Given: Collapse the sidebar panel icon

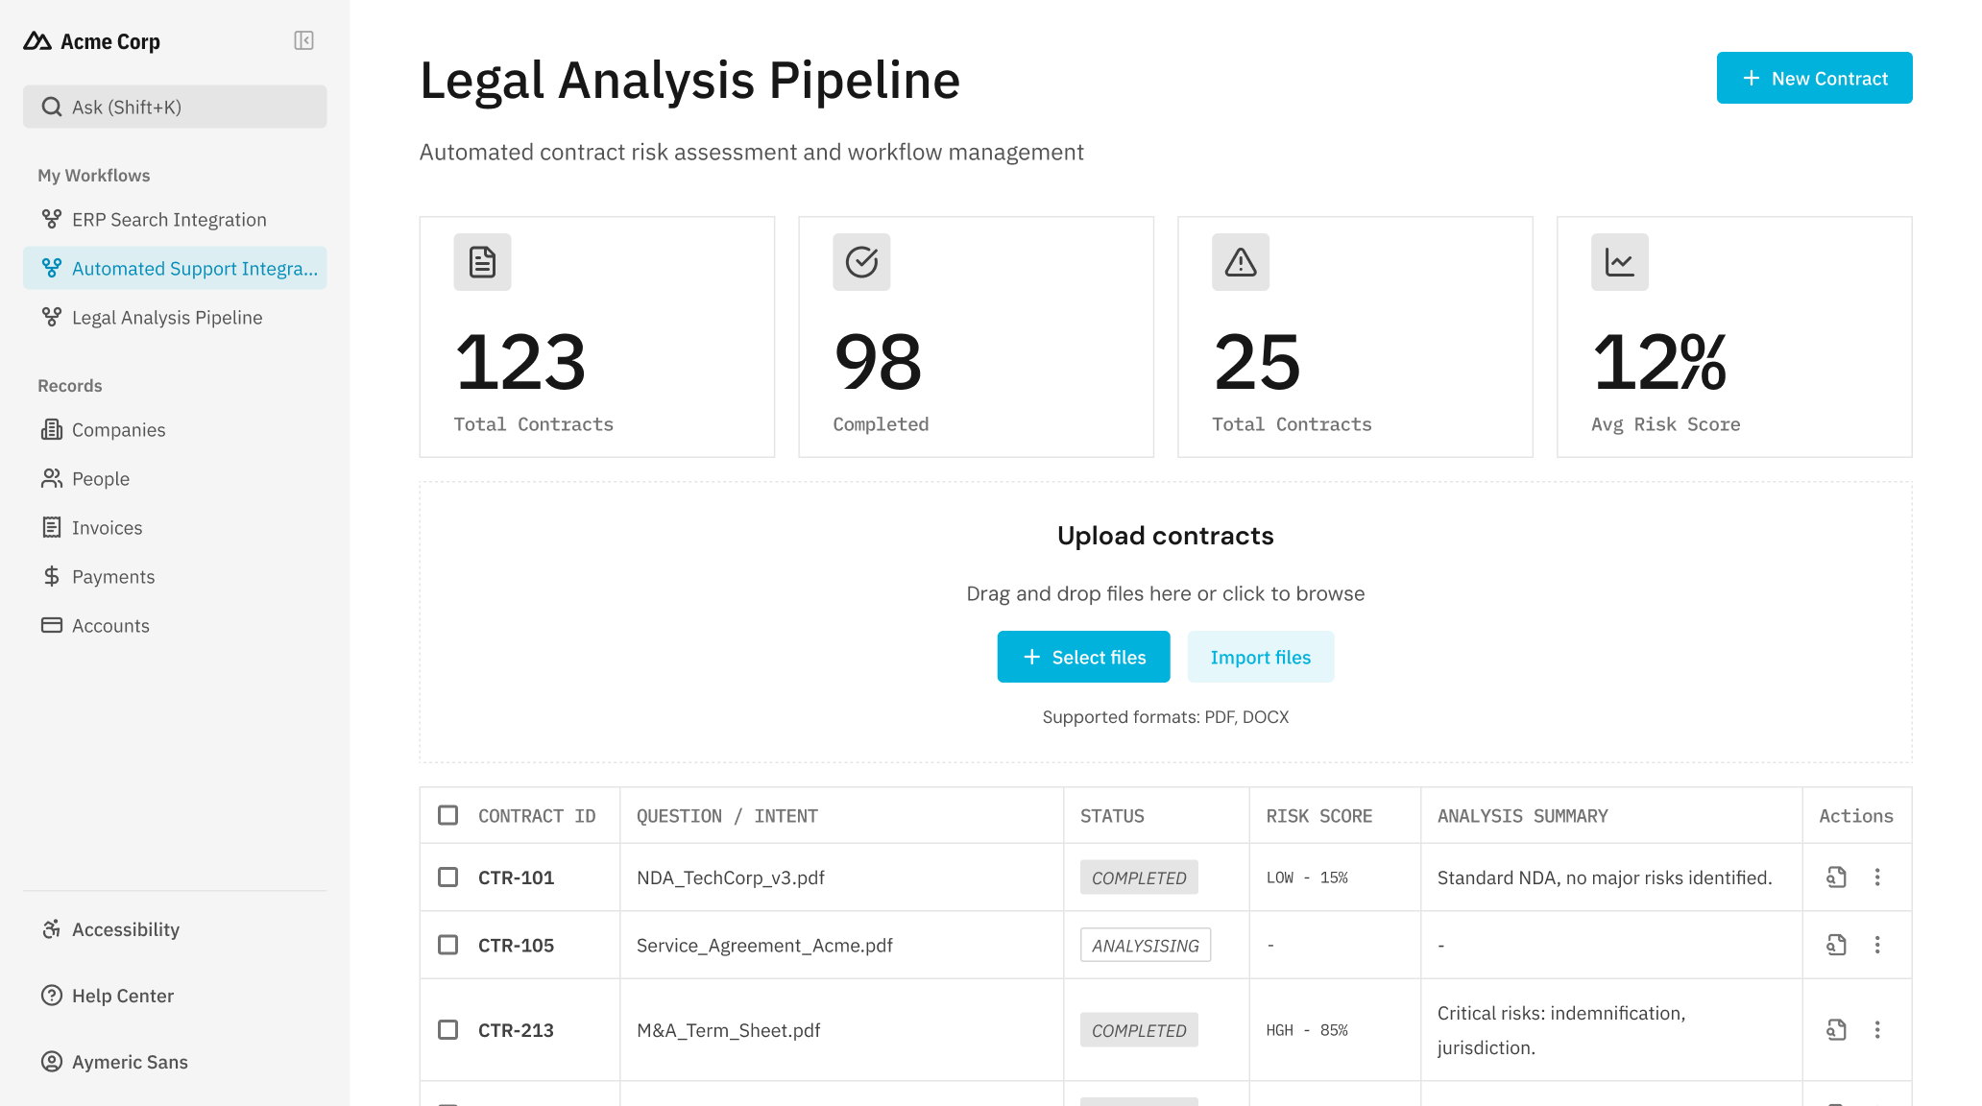Looking at the screenshot, I should click(x=303, y=40).
